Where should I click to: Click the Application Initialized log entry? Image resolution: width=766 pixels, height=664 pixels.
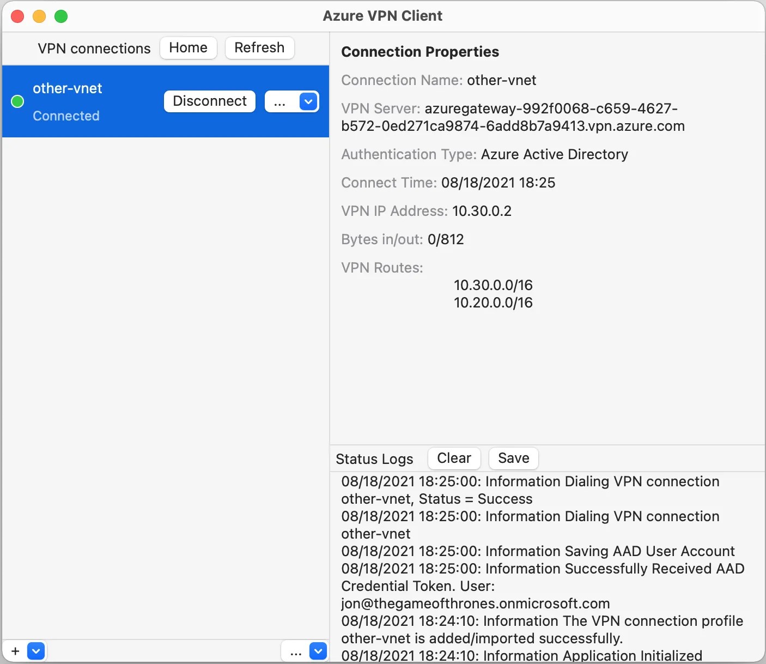(521, 656)
